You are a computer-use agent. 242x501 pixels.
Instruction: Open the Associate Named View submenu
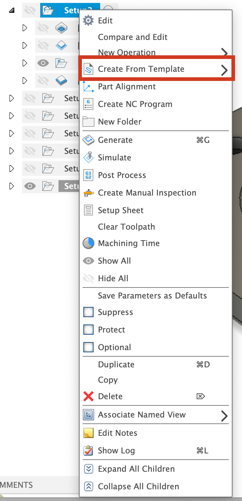click(x=224, y=415)
